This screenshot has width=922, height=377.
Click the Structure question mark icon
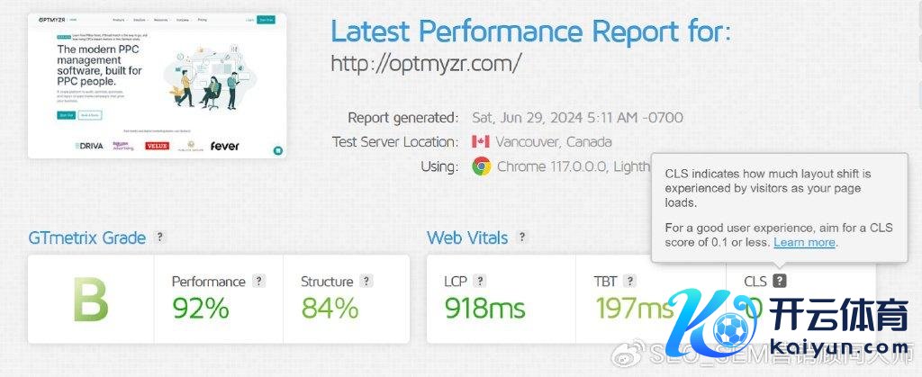[x=366, y=281]
